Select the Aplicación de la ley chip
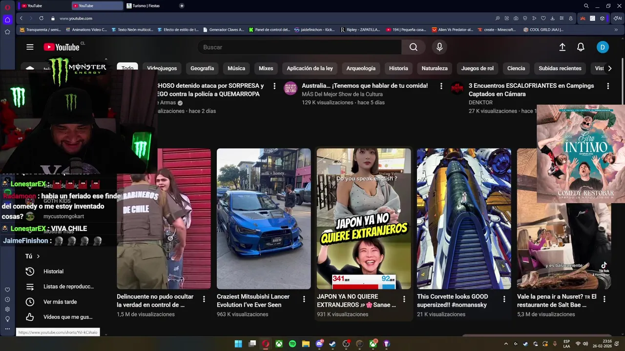625x351 pixels. point(310,68)
